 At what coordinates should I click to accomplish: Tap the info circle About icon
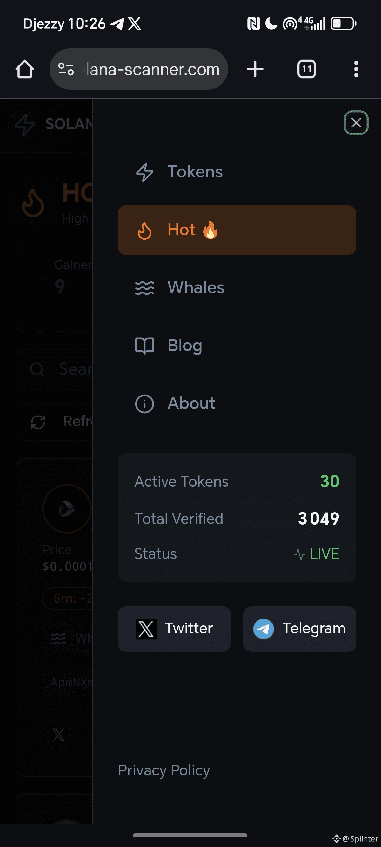(144, 404)
